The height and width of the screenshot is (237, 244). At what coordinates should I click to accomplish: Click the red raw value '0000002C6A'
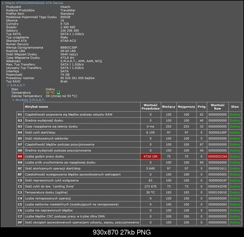(217, 156)
